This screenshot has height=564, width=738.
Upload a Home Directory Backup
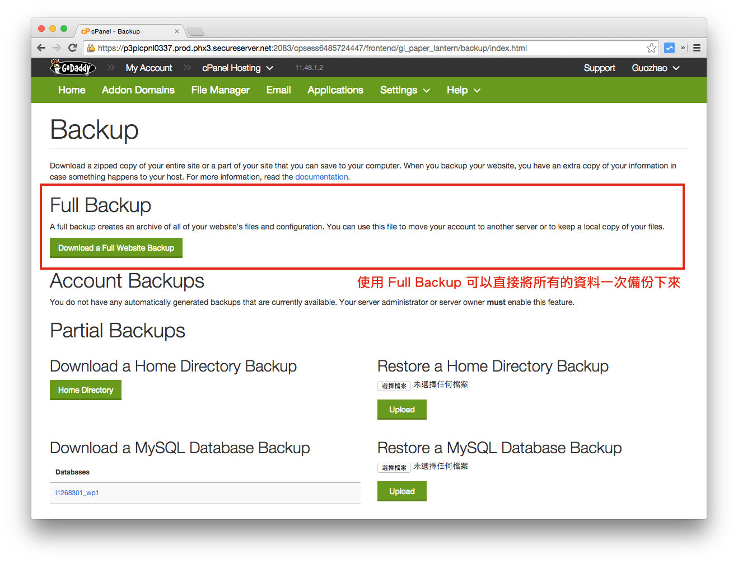point(401,409)
